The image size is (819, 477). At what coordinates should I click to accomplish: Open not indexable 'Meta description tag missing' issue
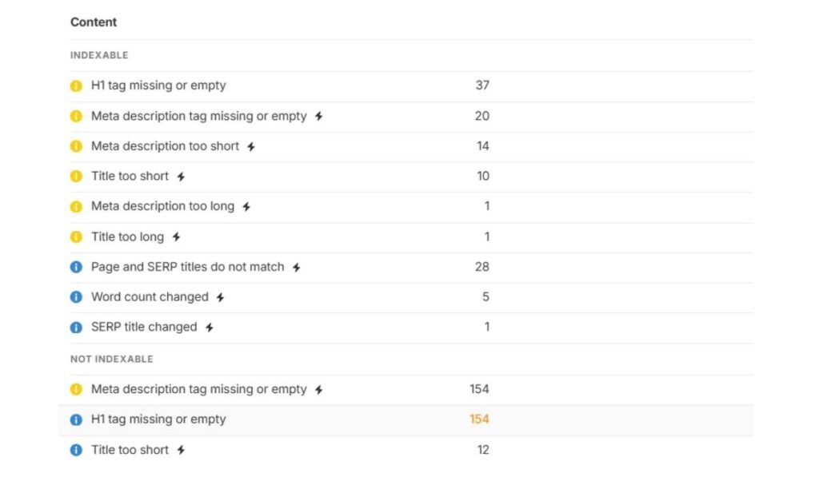[x=198, y=389]
